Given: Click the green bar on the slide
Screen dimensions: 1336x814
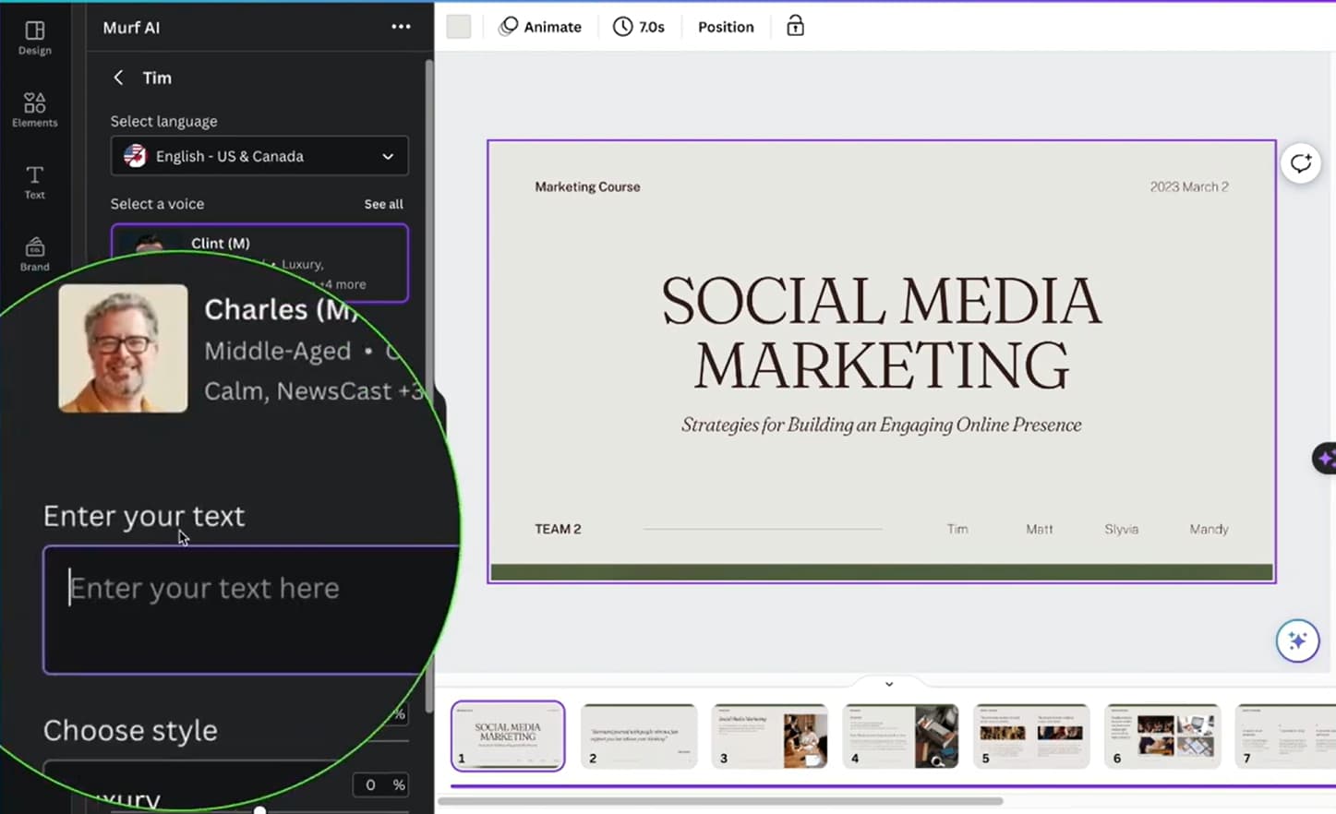Looking at the screenshot, I should pyautogui.click(x=882, y=572).
